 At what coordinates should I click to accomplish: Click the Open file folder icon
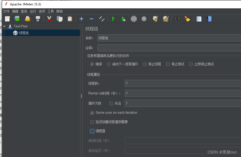28,19
